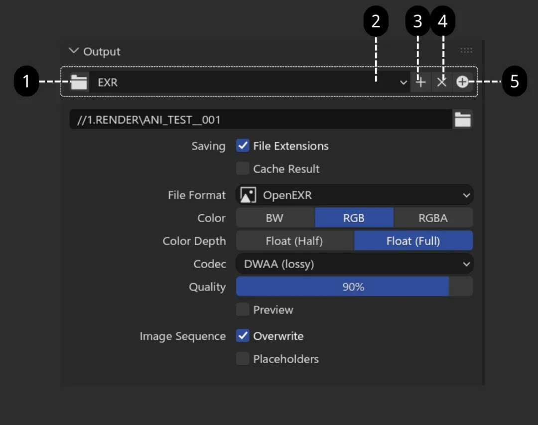Click the Quality 90% slider
The height and width of the screenshot is (425, 538).
click(354, 287)
